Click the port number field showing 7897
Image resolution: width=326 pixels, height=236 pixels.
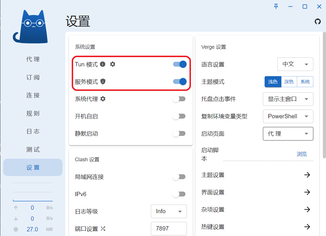click(x=169, y=228)
